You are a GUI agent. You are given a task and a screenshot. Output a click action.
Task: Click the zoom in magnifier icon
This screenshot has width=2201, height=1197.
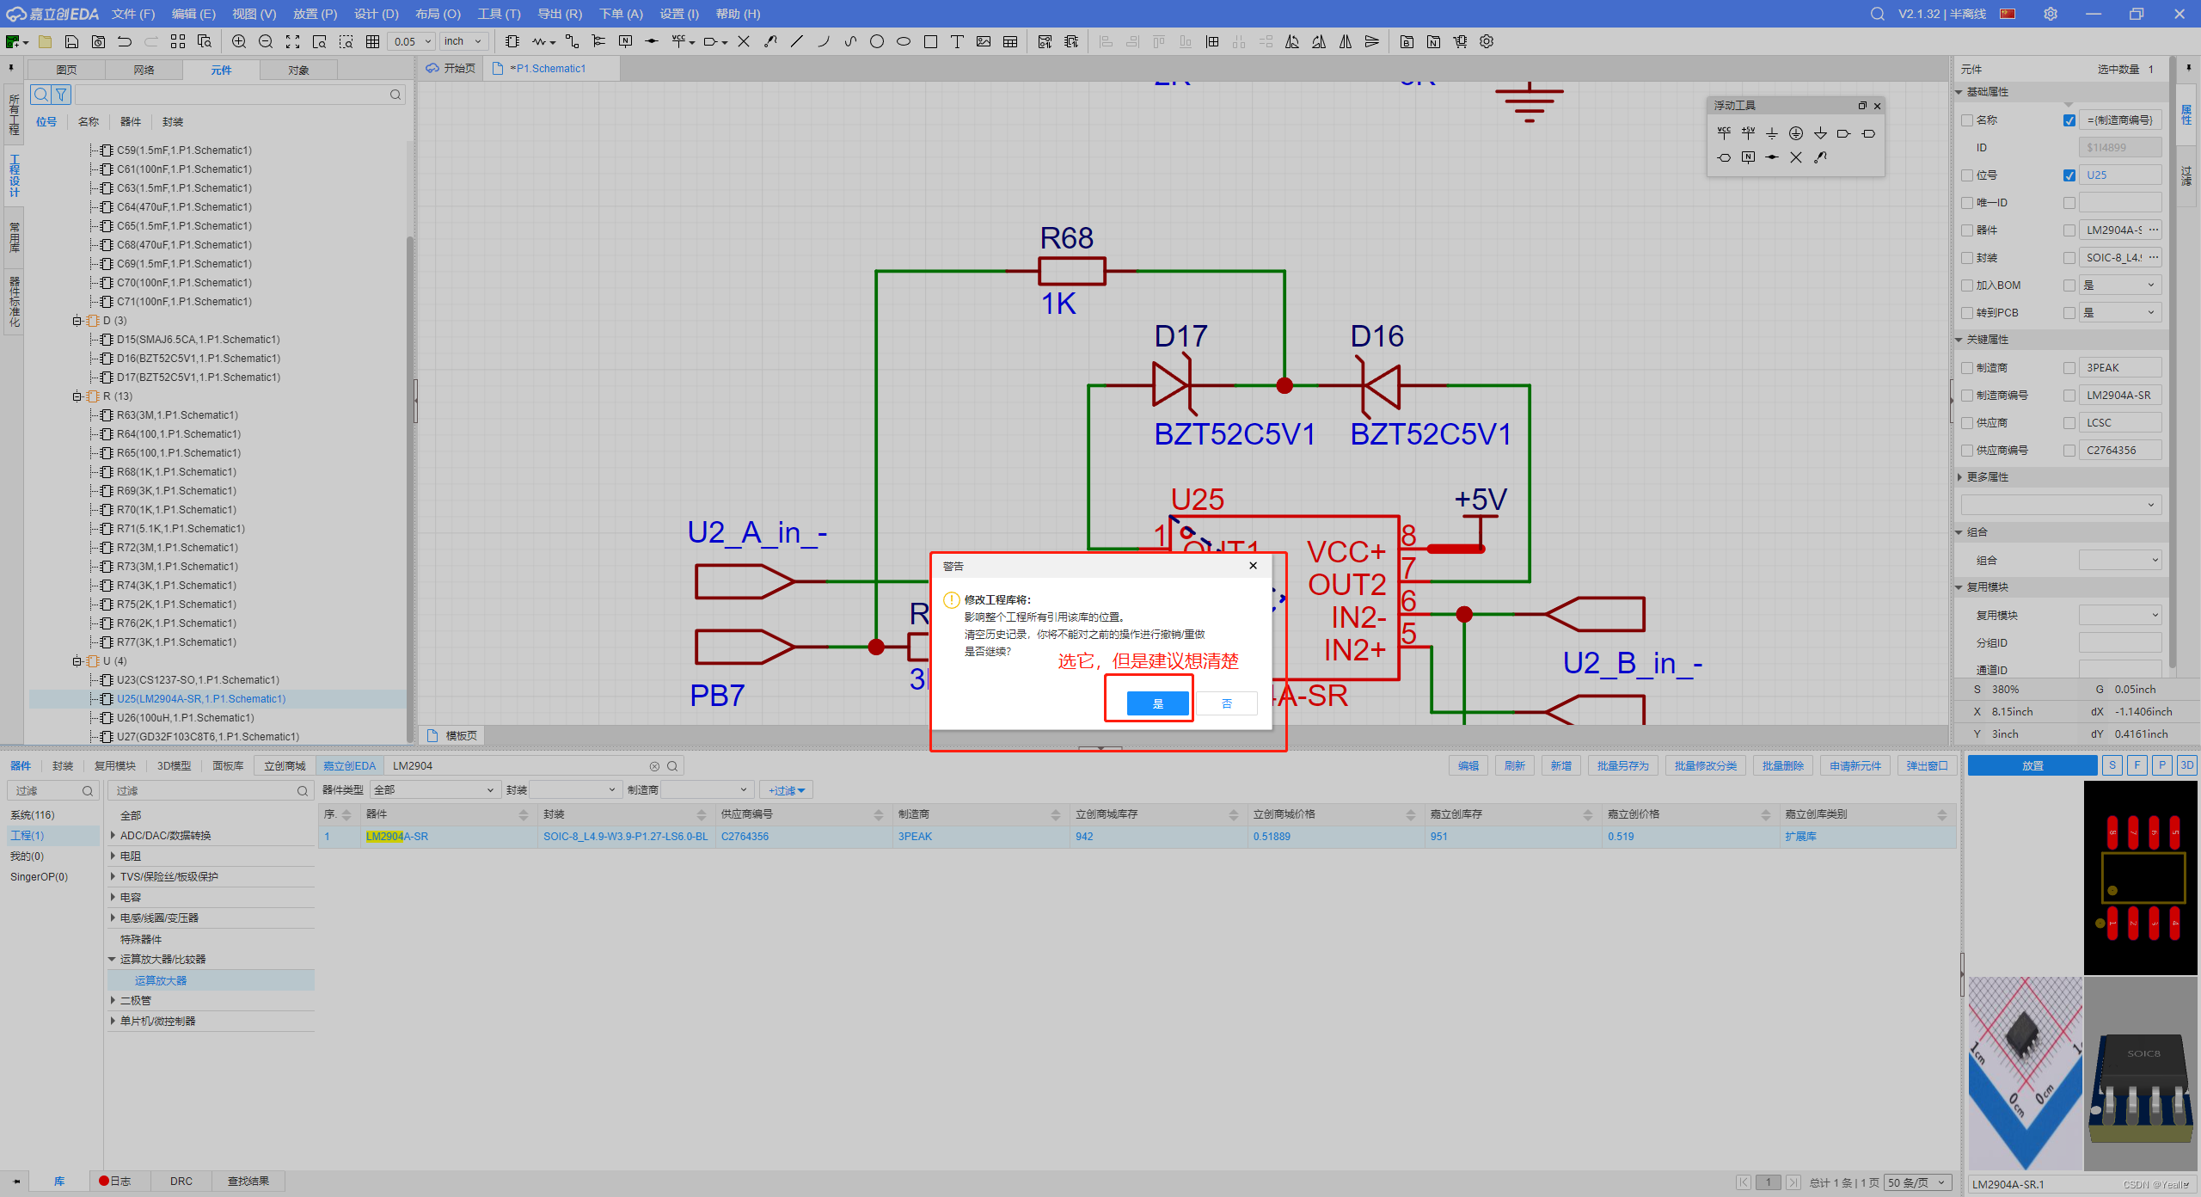point(239,41)
